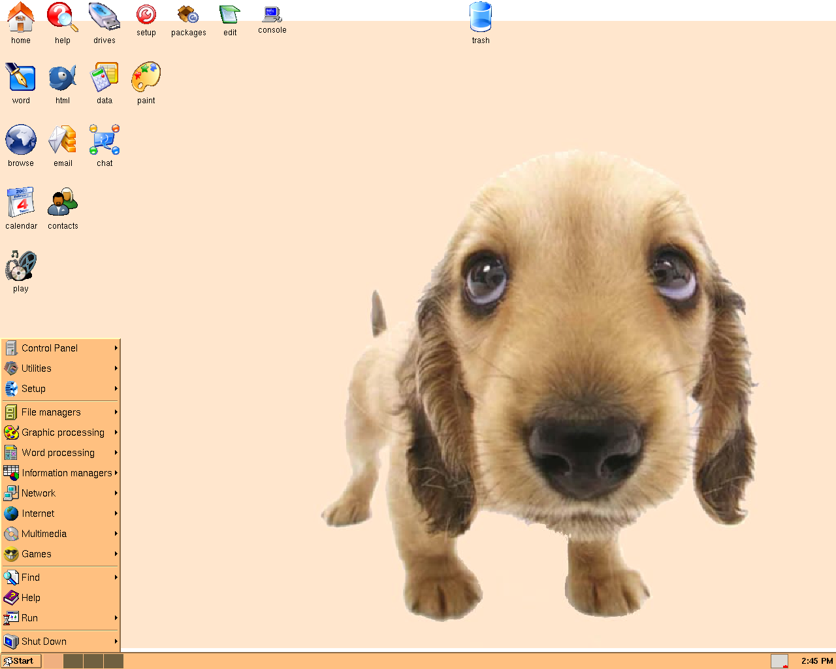Open the Setup submenu in Start menu

(x=61, y=389)
